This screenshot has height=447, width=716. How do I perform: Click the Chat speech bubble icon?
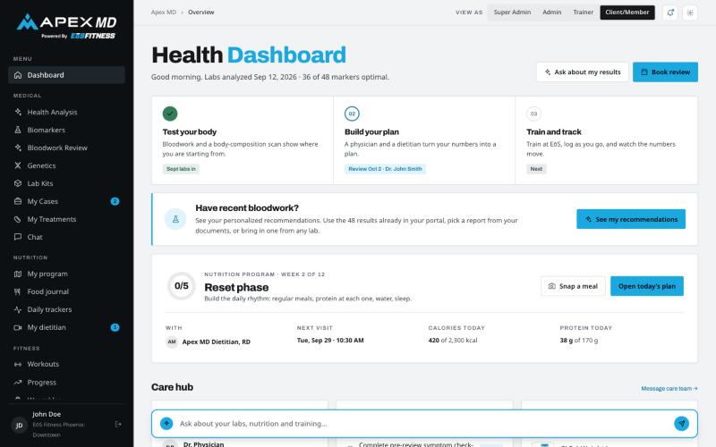pos(18,237)
